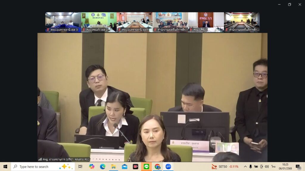Open Microsoft Edge from the taskbar

102,167
